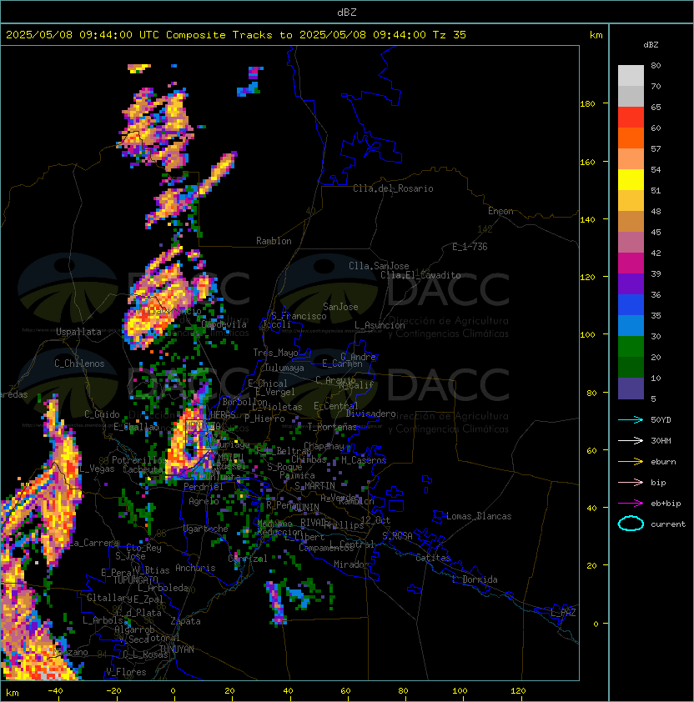694x702 pixels.
Task: Click the Encon place label
Action: point(500,211)
